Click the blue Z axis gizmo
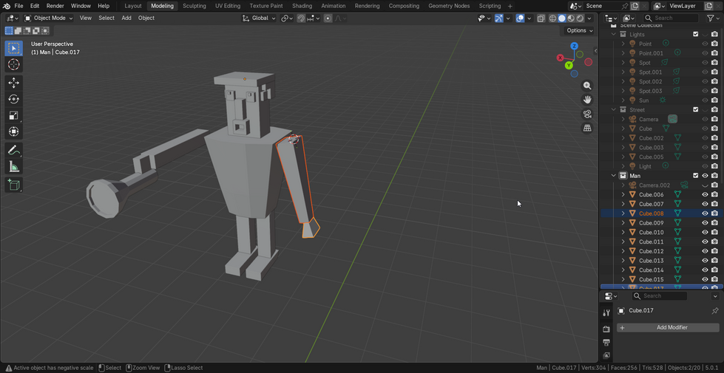 pyautogui.click(x=574, y=46)
